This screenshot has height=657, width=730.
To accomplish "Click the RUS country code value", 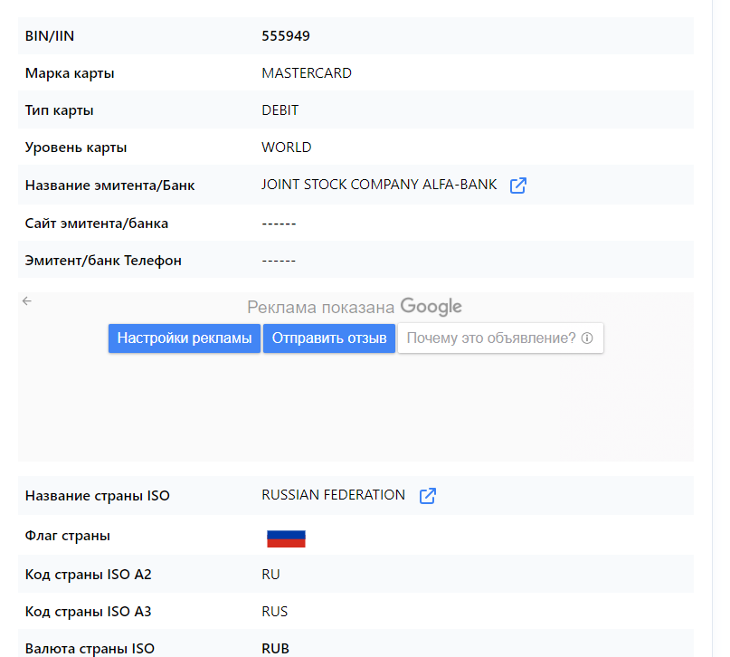I will tap(275, 612).
